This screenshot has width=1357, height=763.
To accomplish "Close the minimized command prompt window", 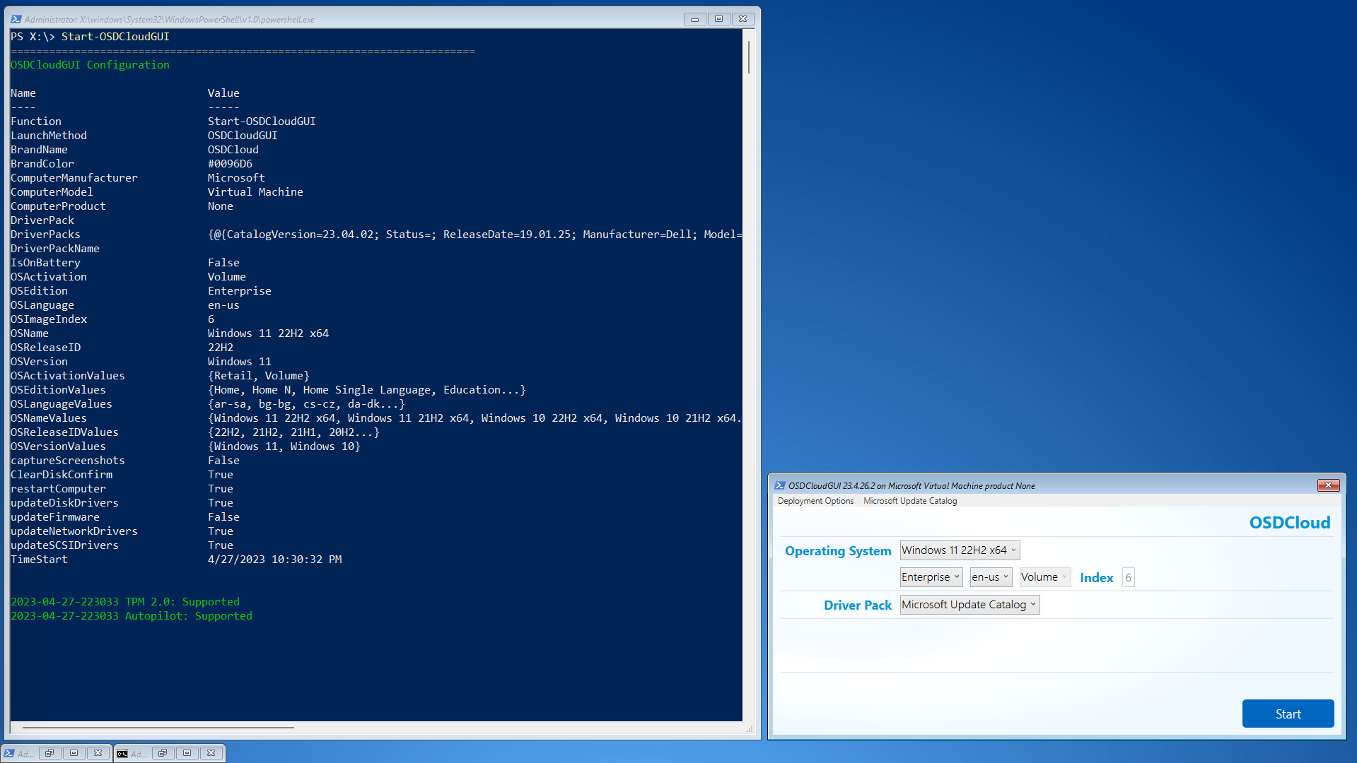I will [x=211, y=753].
